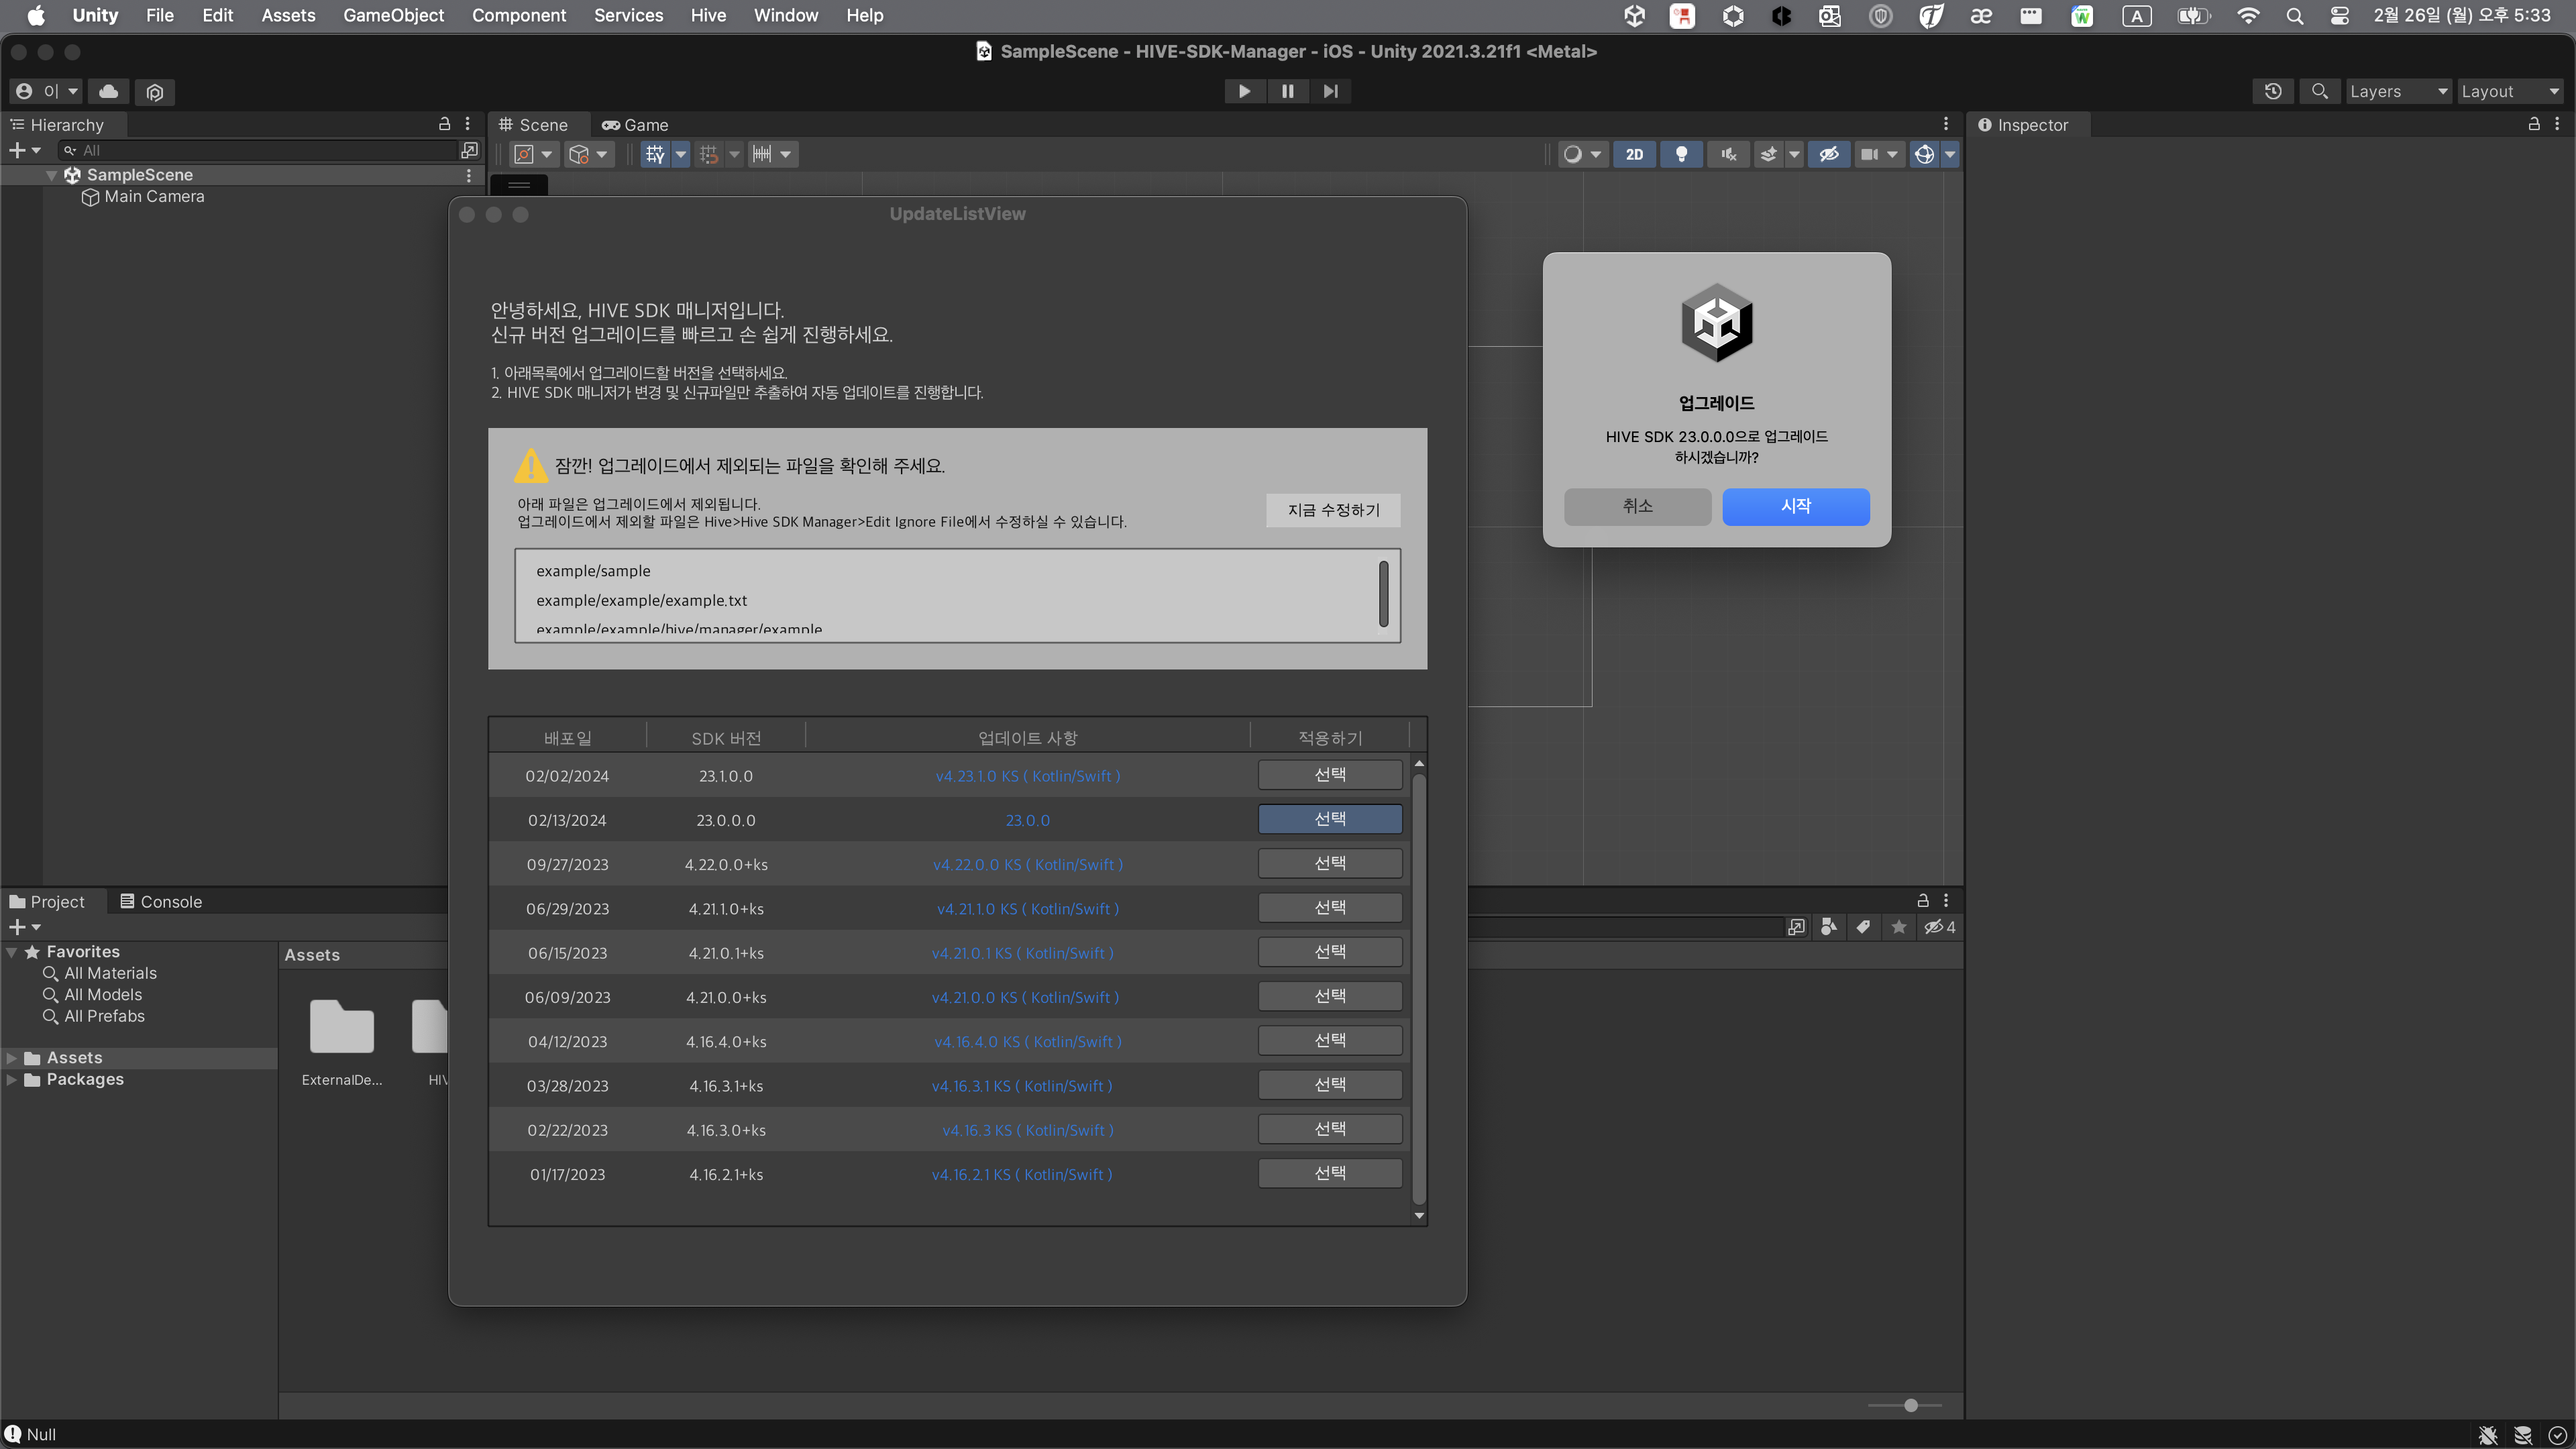Open the Hive menu
Image resolution: width=2576 pixels, height=1449 pixels.
point(708,15)
